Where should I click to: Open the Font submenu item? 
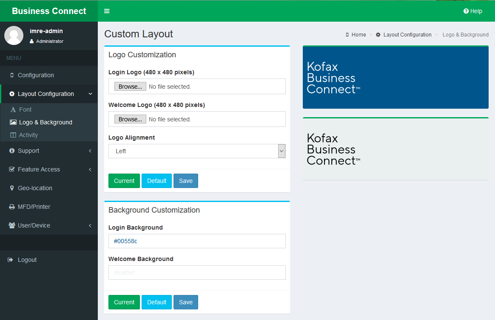point(25,109)
